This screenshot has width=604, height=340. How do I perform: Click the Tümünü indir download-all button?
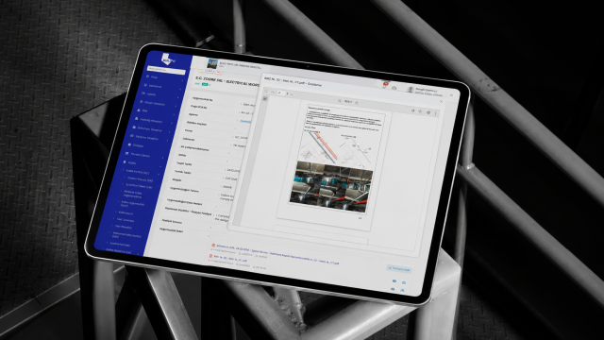point(399,268)
